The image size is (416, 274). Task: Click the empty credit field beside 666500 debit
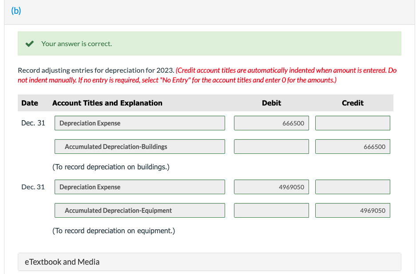(x=353, y=123)
